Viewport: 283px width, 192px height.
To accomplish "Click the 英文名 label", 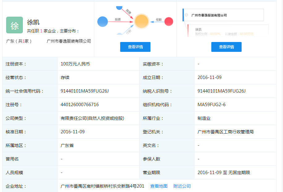I will [x=151, y=145].
